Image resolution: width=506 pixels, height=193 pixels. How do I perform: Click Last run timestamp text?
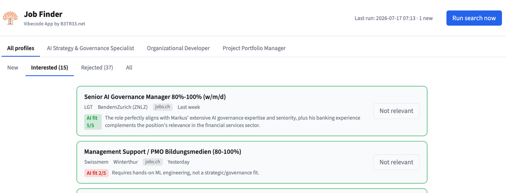pos(393,18)
